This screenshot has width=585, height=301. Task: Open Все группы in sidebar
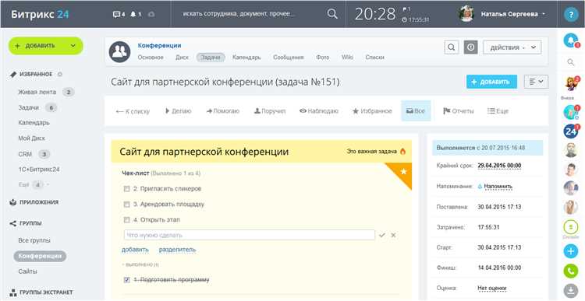pyautogui.click(x=34, y=241)
